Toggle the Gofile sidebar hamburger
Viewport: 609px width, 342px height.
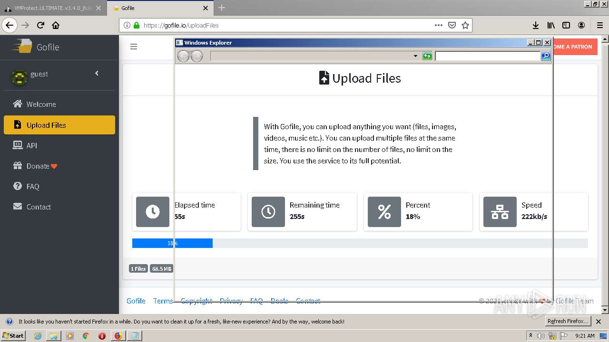134,47
